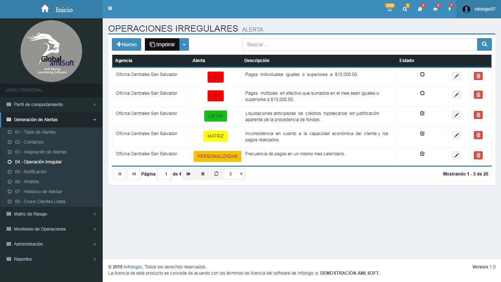501x282 pixels.
Task: Uncheck Estado for the LISTAS row
Action: point(422,113)
